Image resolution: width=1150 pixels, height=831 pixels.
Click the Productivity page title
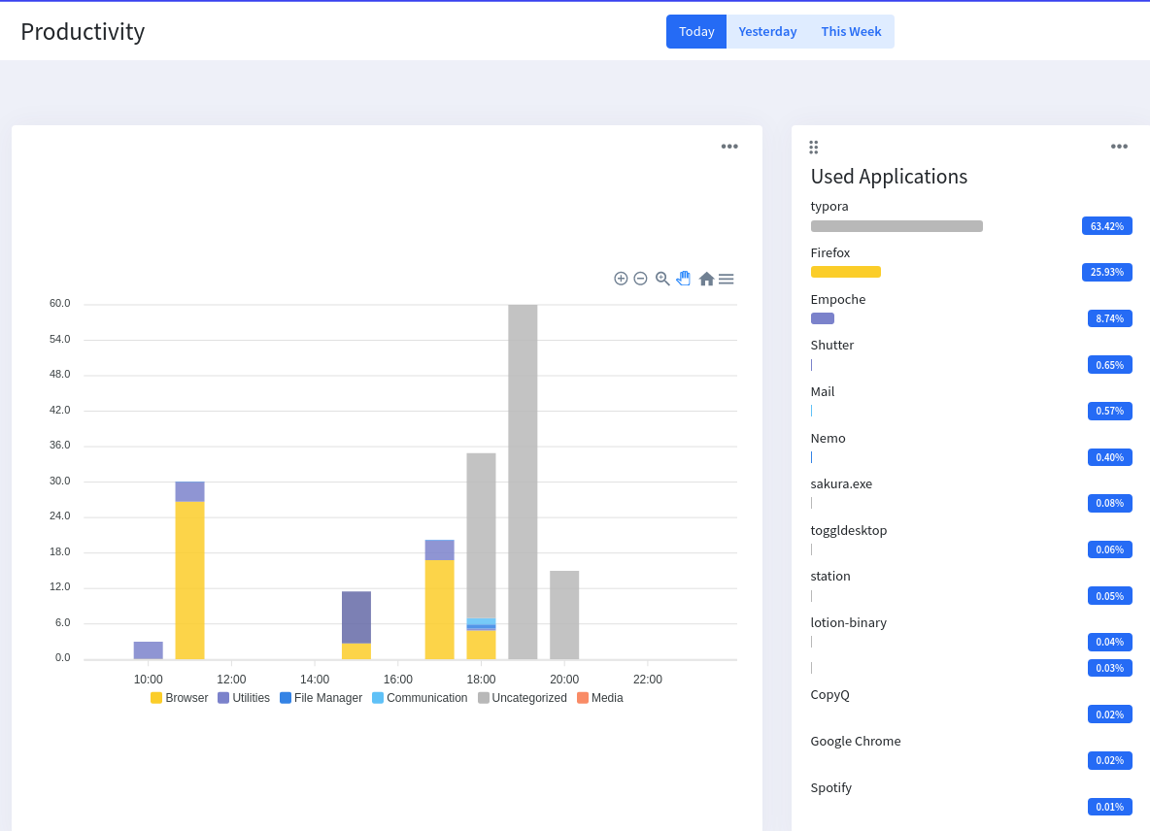point(83,31)
